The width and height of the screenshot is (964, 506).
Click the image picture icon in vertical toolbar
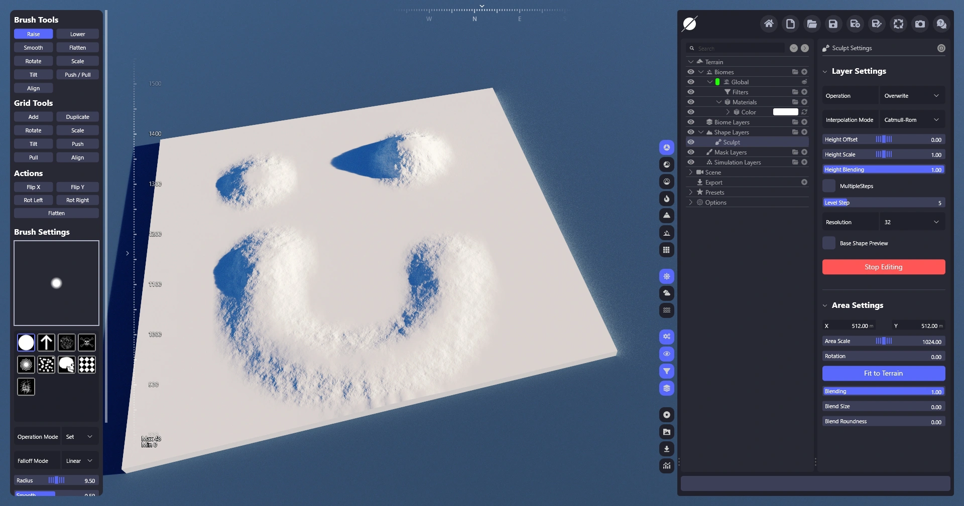tap(667, 432)
